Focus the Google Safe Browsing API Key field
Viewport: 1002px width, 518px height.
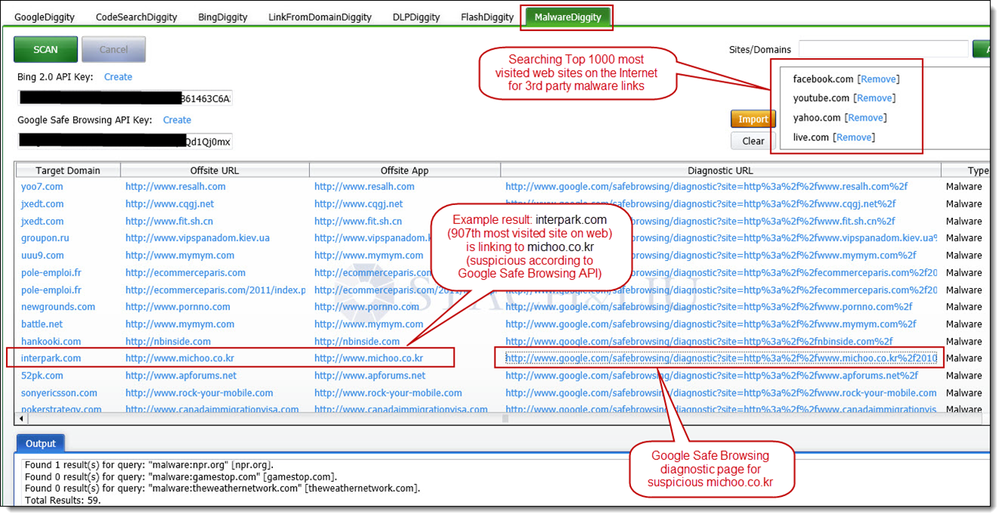click(125, 141)
